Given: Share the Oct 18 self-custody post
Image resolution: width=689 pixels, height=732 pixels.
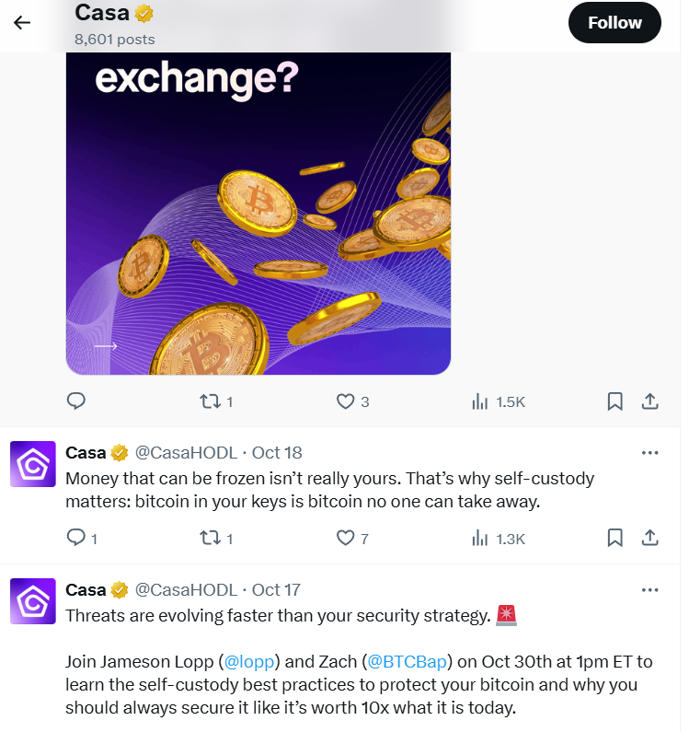Looking at the screenshot, I should coord(649,538).
